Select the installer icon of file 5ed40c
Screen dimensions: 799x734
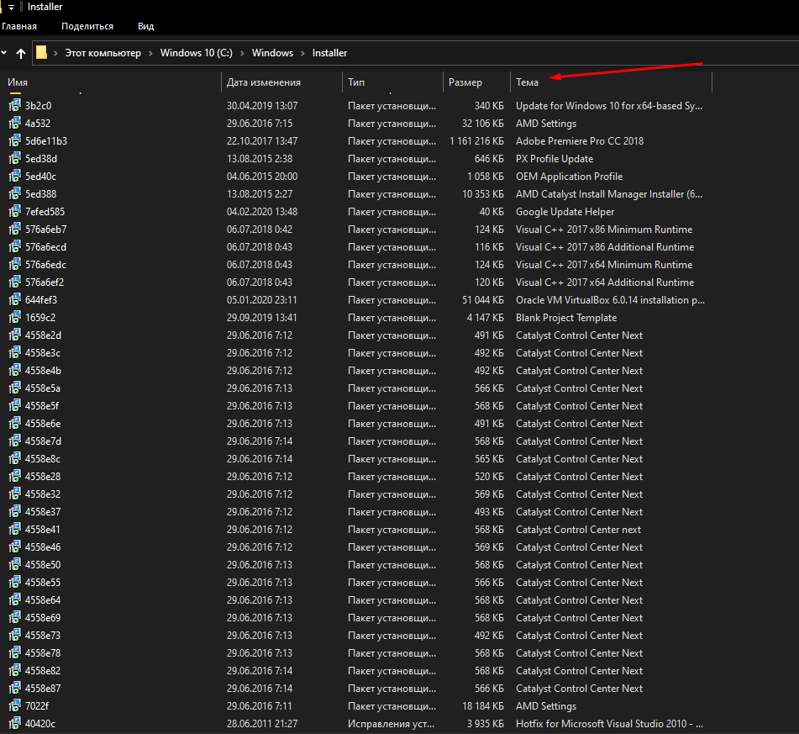(x=15, y=176)
